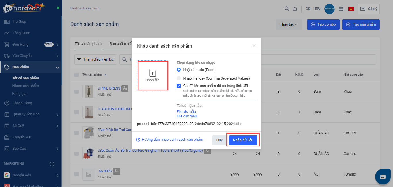This screenshot has width=393, height=187.
Task: Open the Thao tác dropdown
Action: [289, 24]
